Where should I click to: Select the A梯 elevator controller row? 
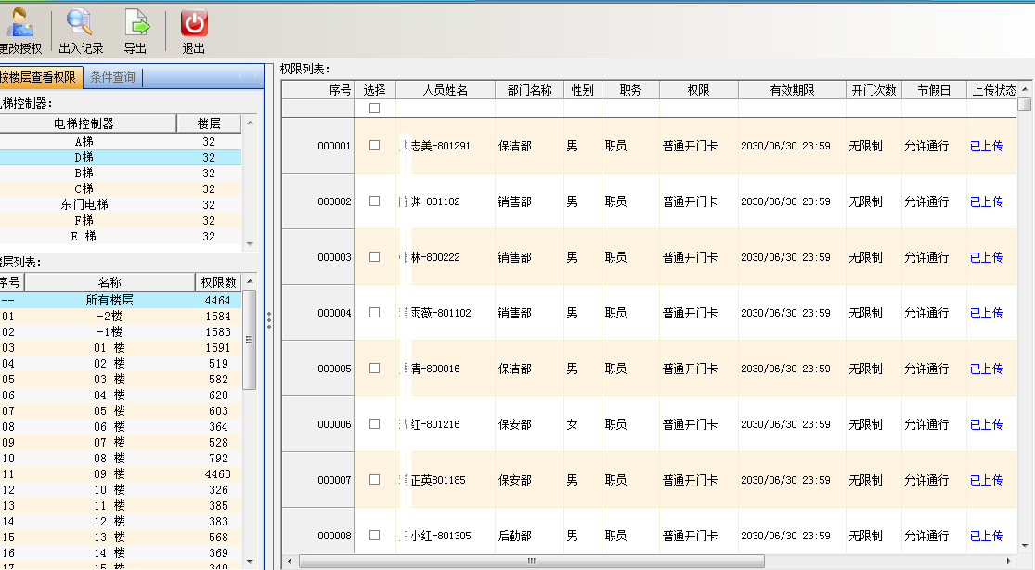[x=120, y=141]
